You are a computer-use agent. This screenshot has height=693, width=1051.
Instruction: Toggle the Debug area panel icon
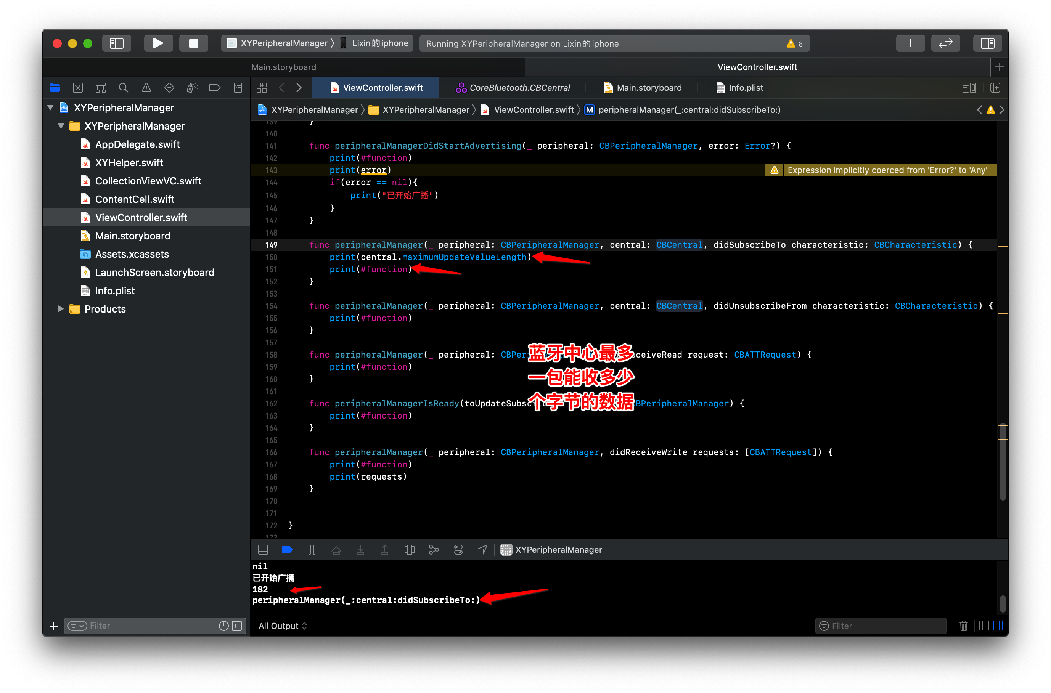pyautogui.click(x=263, y=549)
